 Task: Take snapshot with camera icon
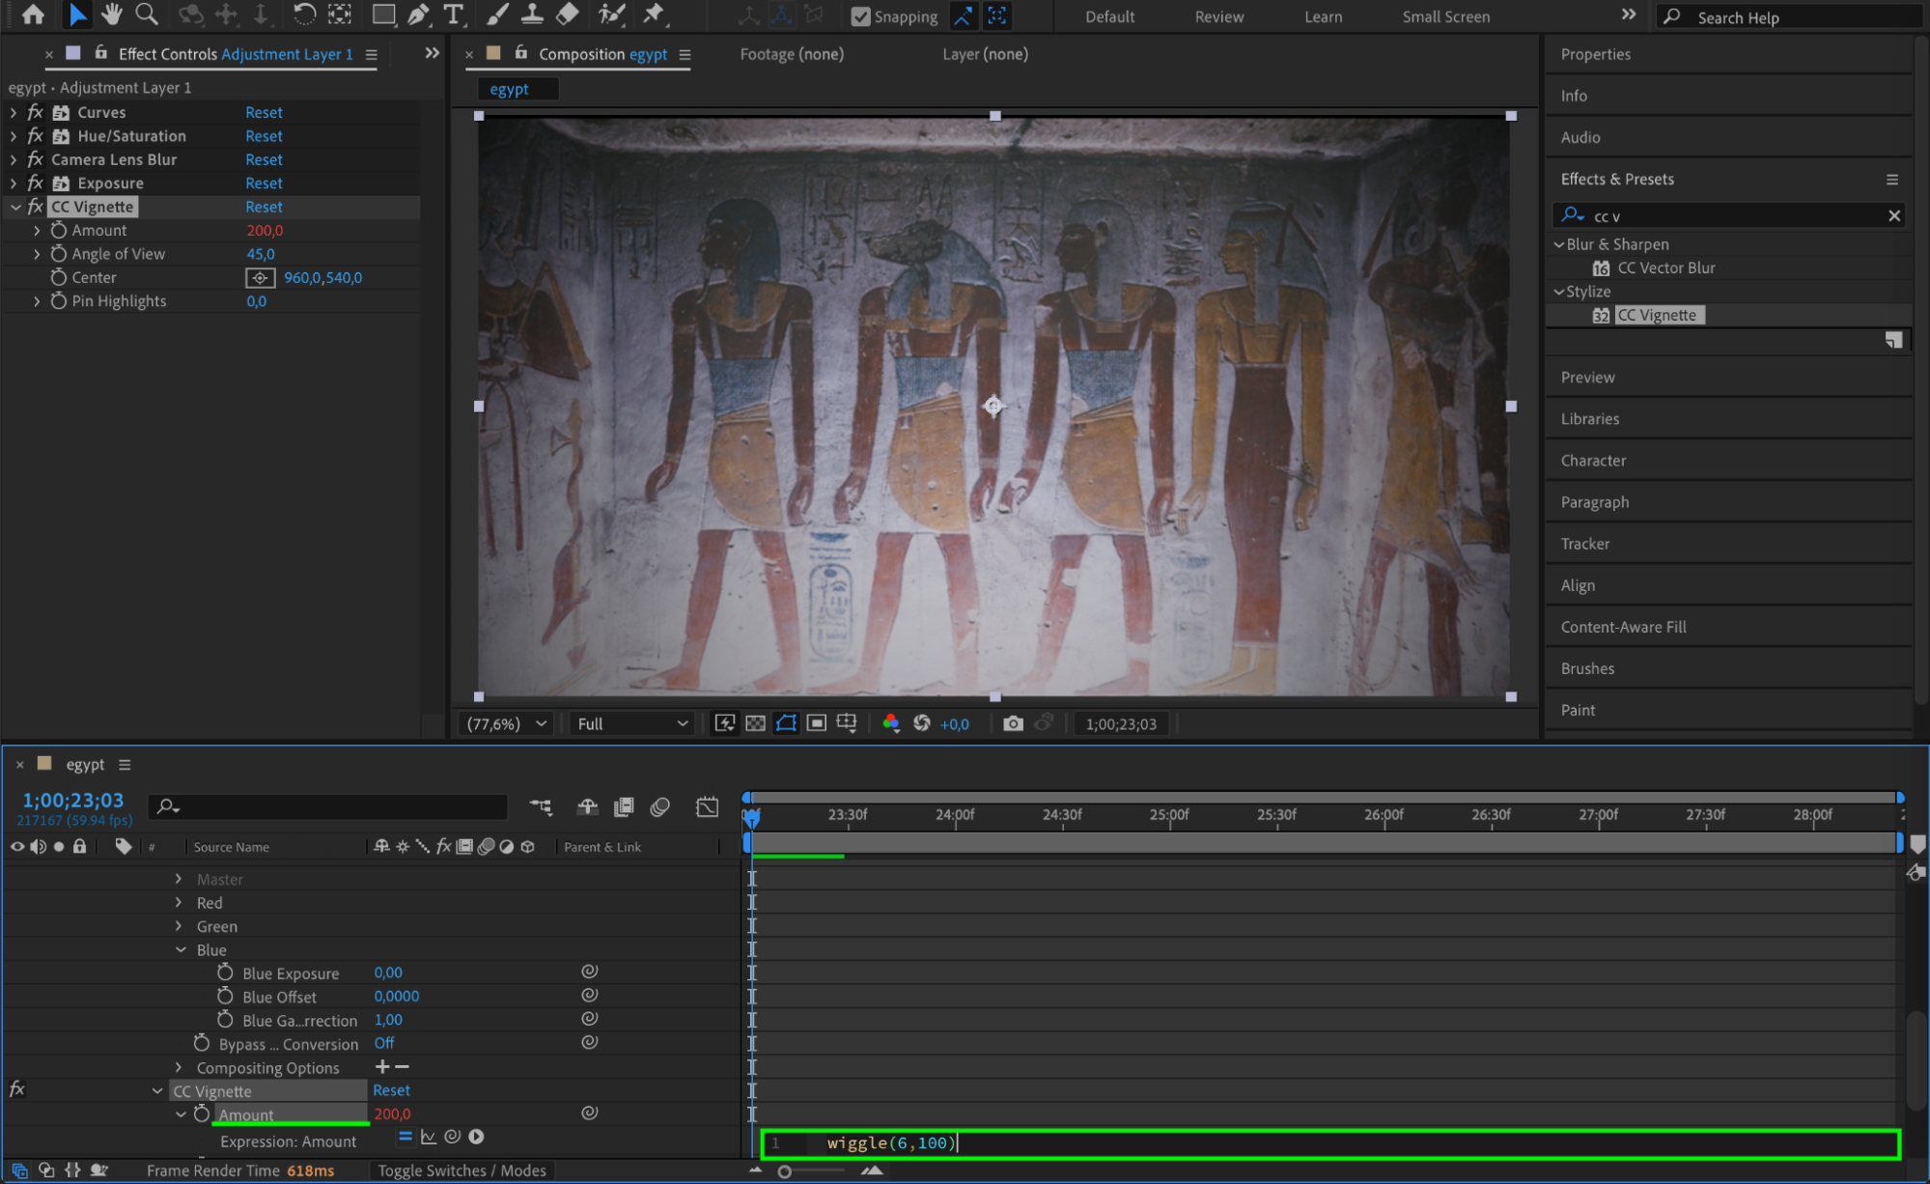[1012, 723]
